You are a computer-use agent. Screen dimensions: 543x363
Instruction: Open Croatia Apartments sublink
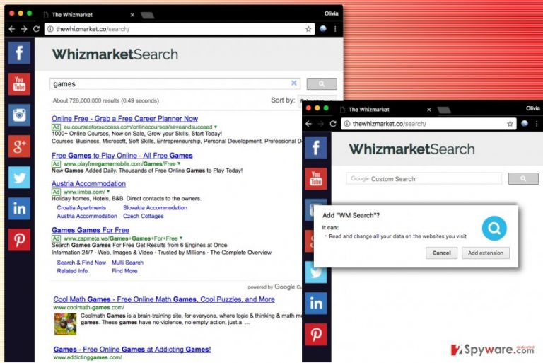pos(81,207)
